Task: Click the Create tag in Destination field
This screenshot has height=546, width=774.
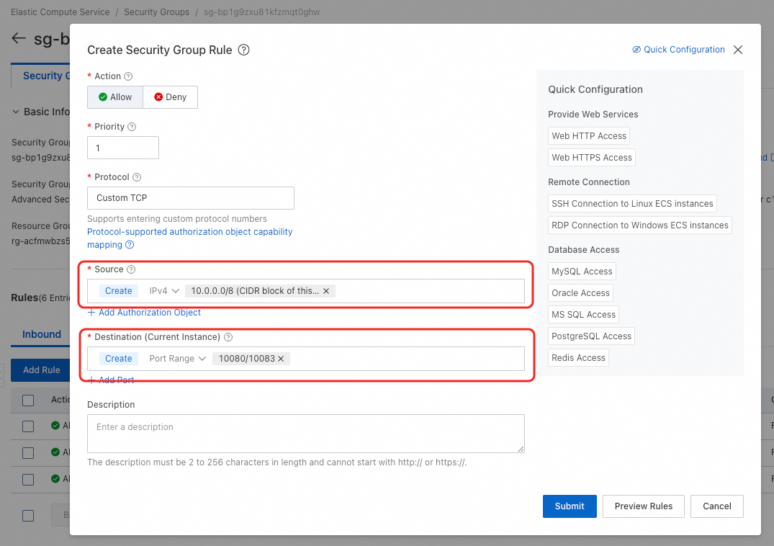Action: click(x=119, y=359)
